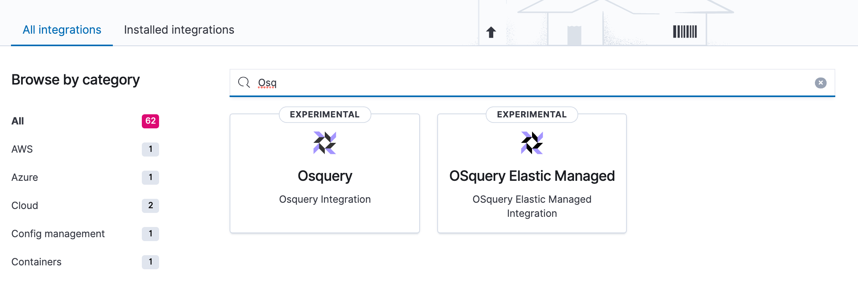858x281 pixels.
Task: Click Experimental badge on Osquery card
Action: pyautogui.click(x=325, y=115)
